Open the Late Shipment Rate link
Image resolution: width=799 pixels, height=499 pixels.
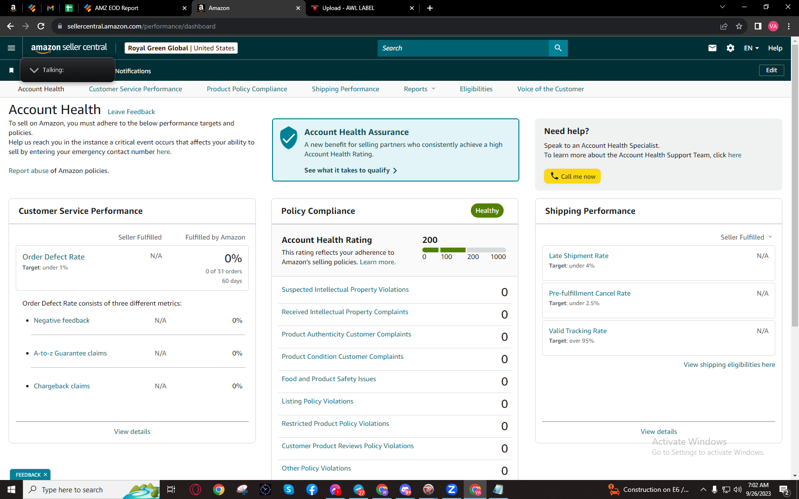pyautogui.click(x=579, y=256)
